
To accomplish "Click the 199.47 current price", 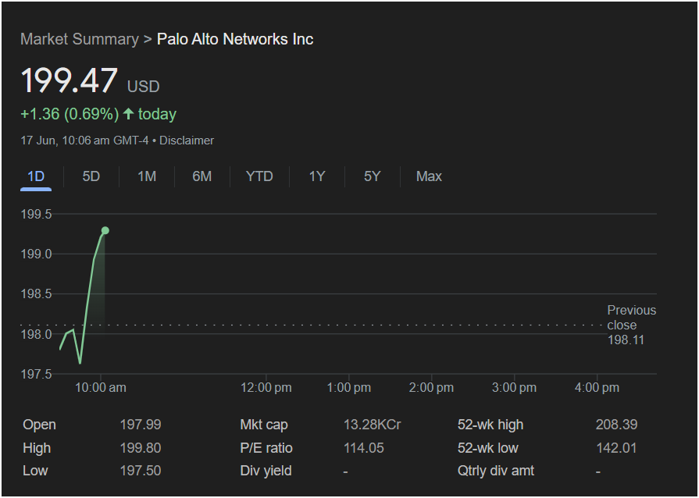I will (69, 80).
